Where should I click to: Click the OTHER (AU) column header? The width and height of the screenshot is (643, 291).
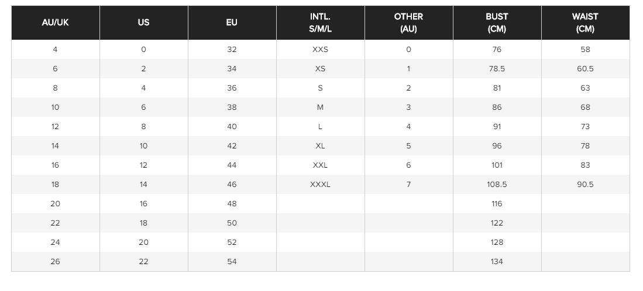[409, 23]
